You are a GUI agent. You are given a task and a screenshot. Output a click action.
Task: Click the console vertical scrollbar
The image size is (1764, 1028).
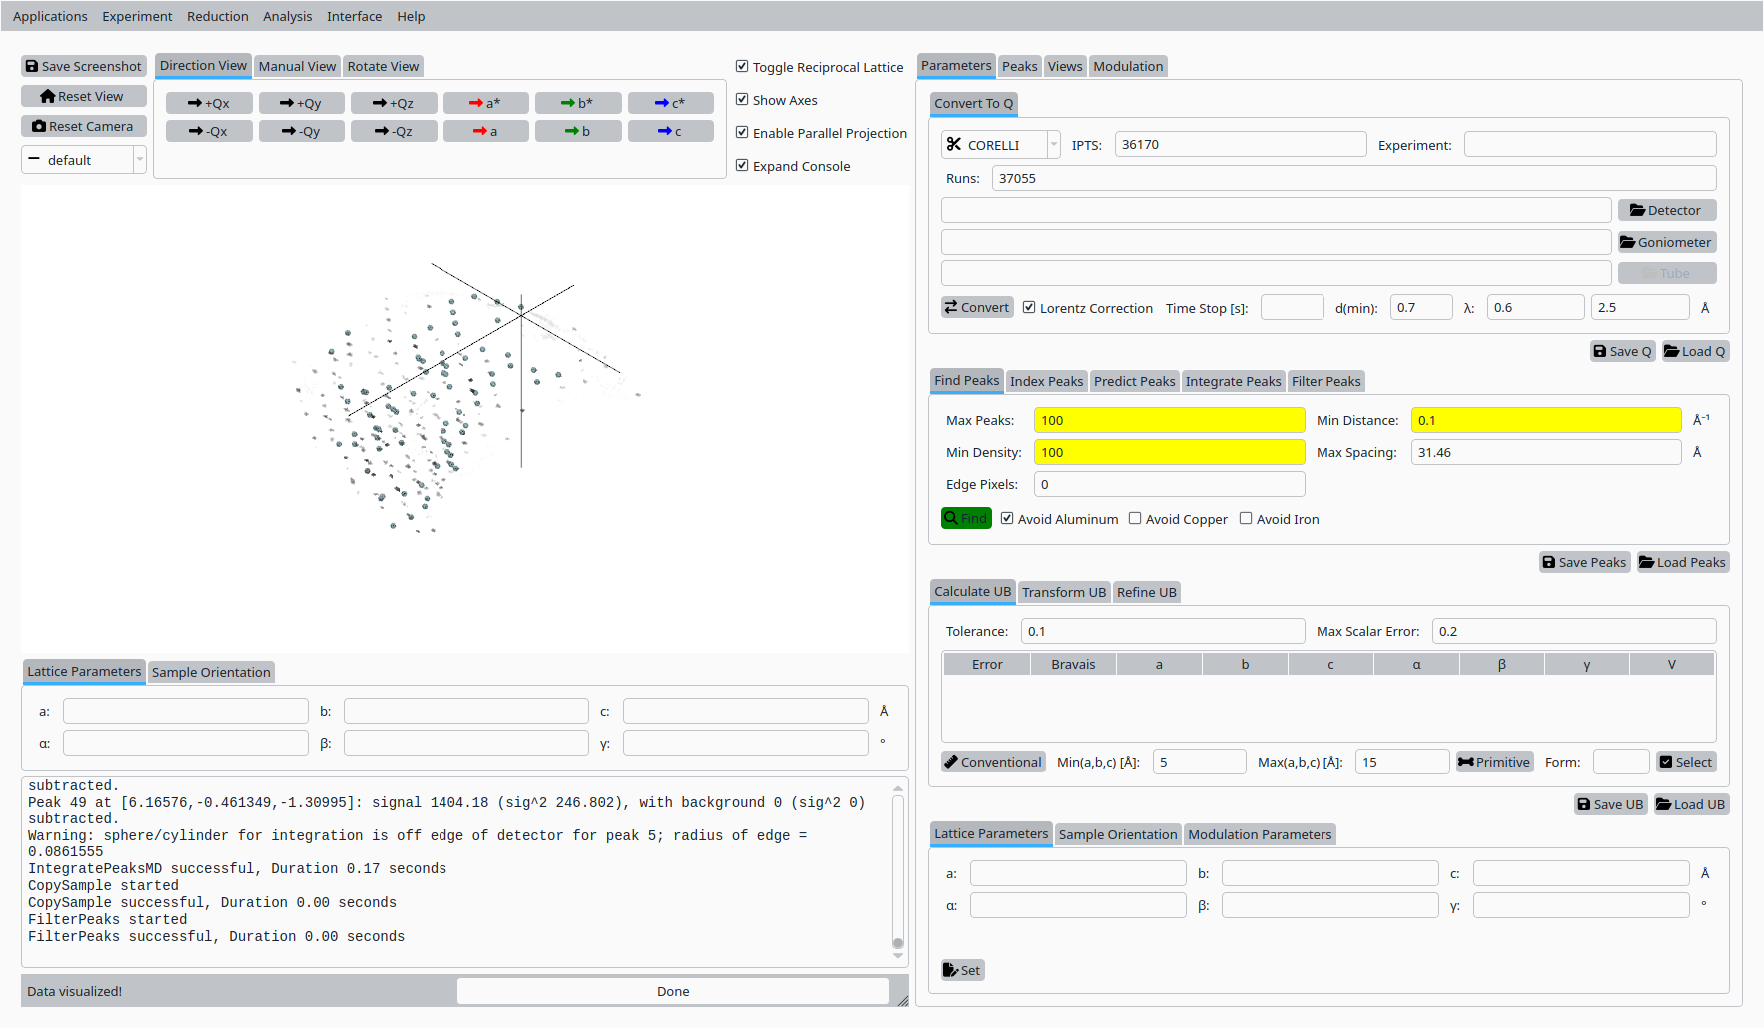click(898, 868)
